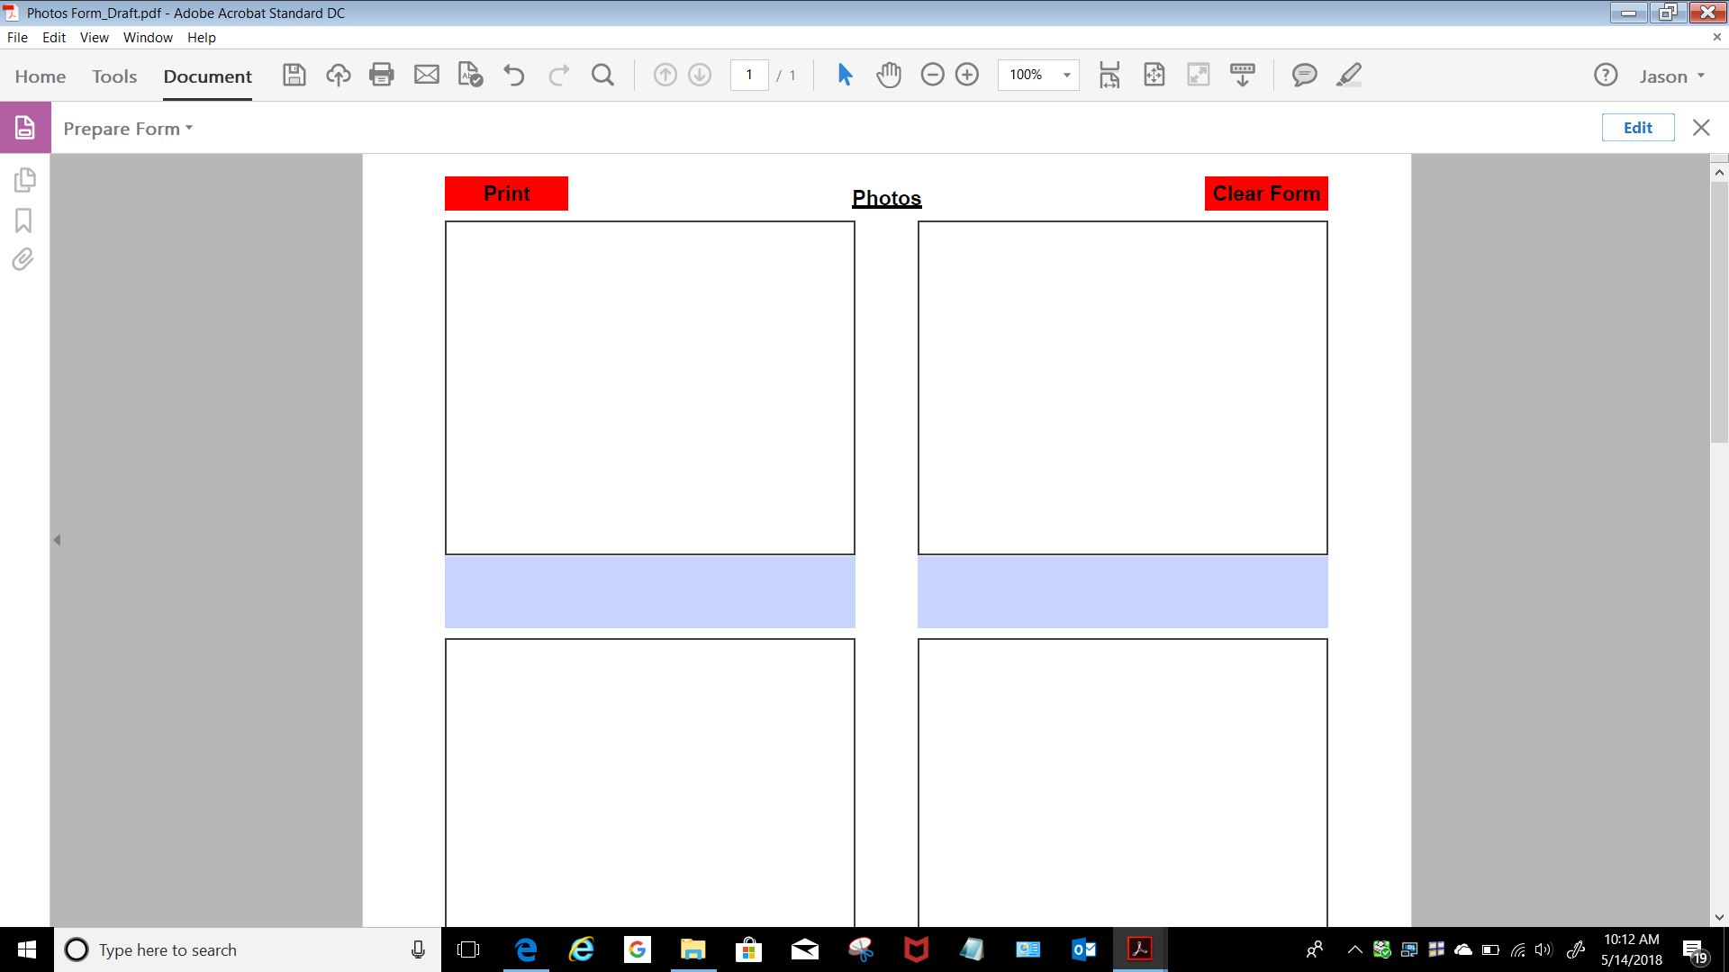Click Adobe Acrobat taskbar icon

pyautogui.click(x=1140, y=949)
